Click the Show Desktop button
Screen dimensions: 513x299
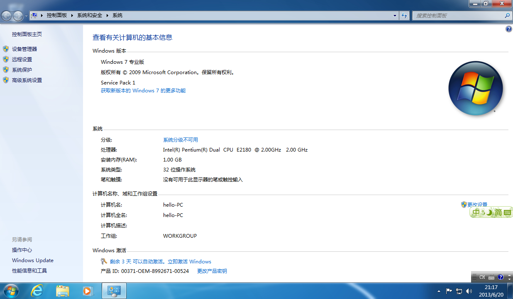510,291
